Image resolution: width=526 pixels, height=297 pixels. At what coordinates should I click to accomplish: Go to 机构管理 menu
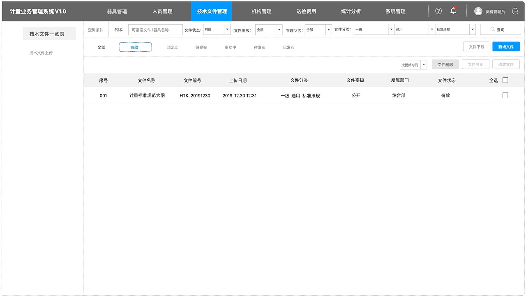point(262,12)
